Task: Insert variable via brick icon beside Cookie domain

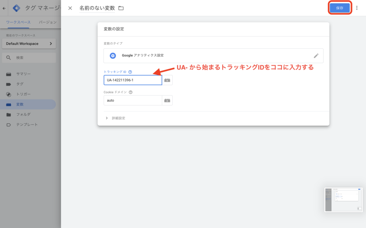Action: pyautogui.click(x=167, y=100)
